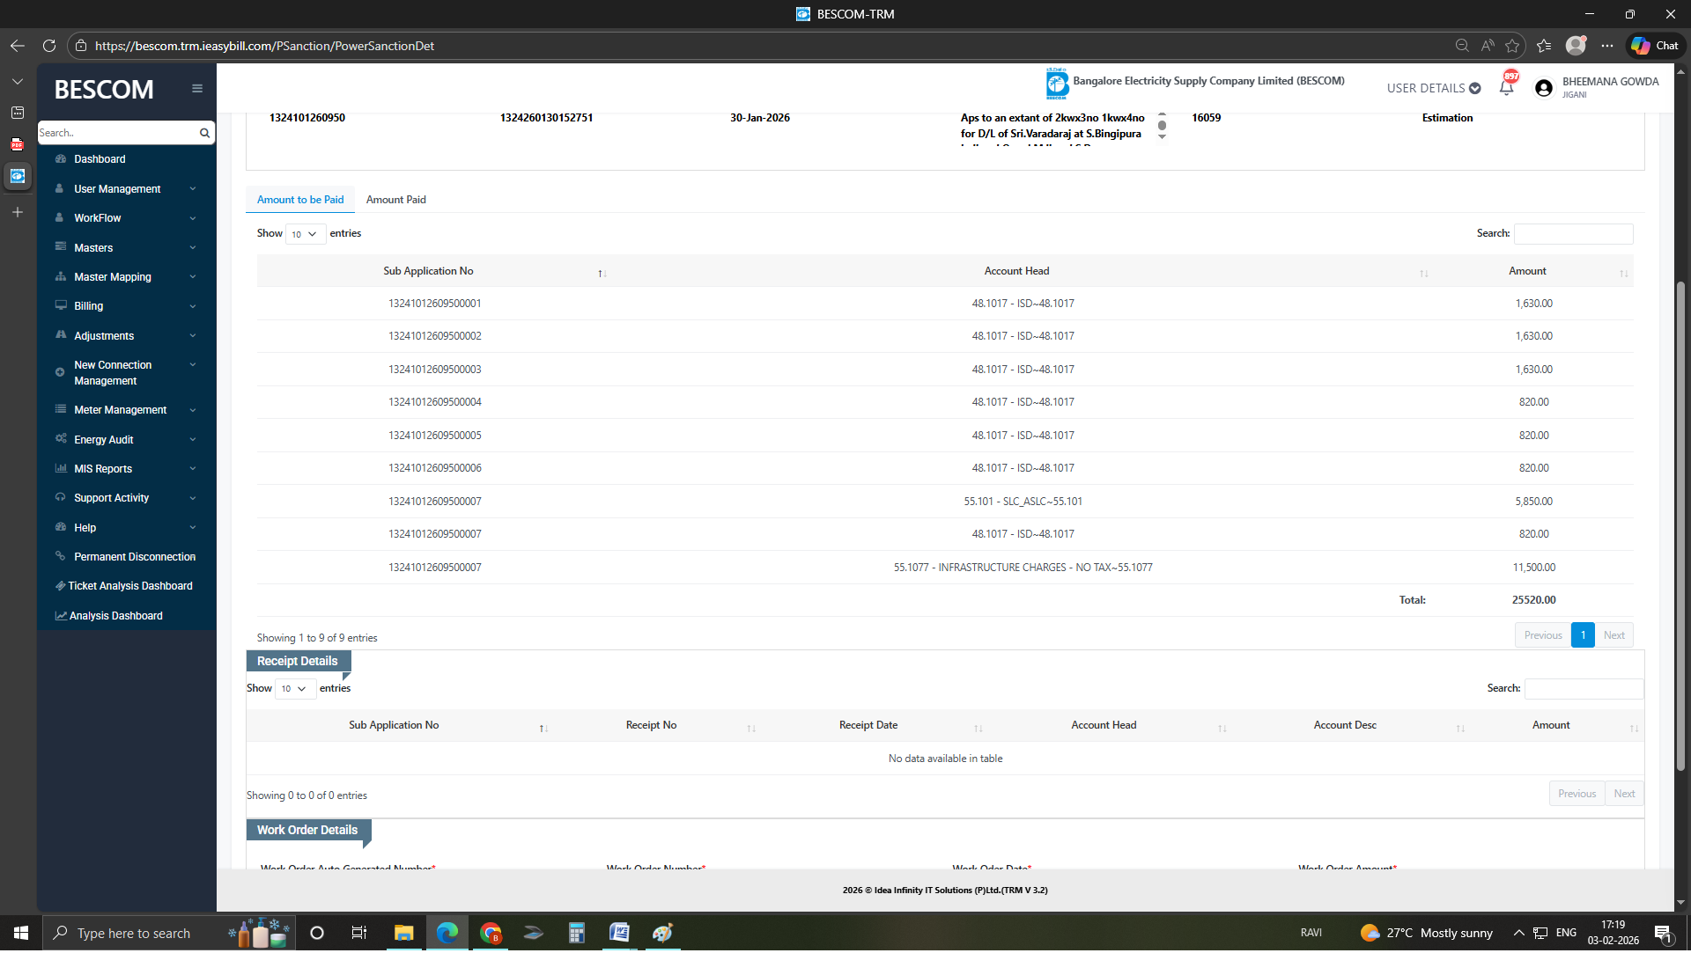Screen dimensions: 1691x953
Task: Open the Permanent Disconnection link
Action: tap(135, 557)
